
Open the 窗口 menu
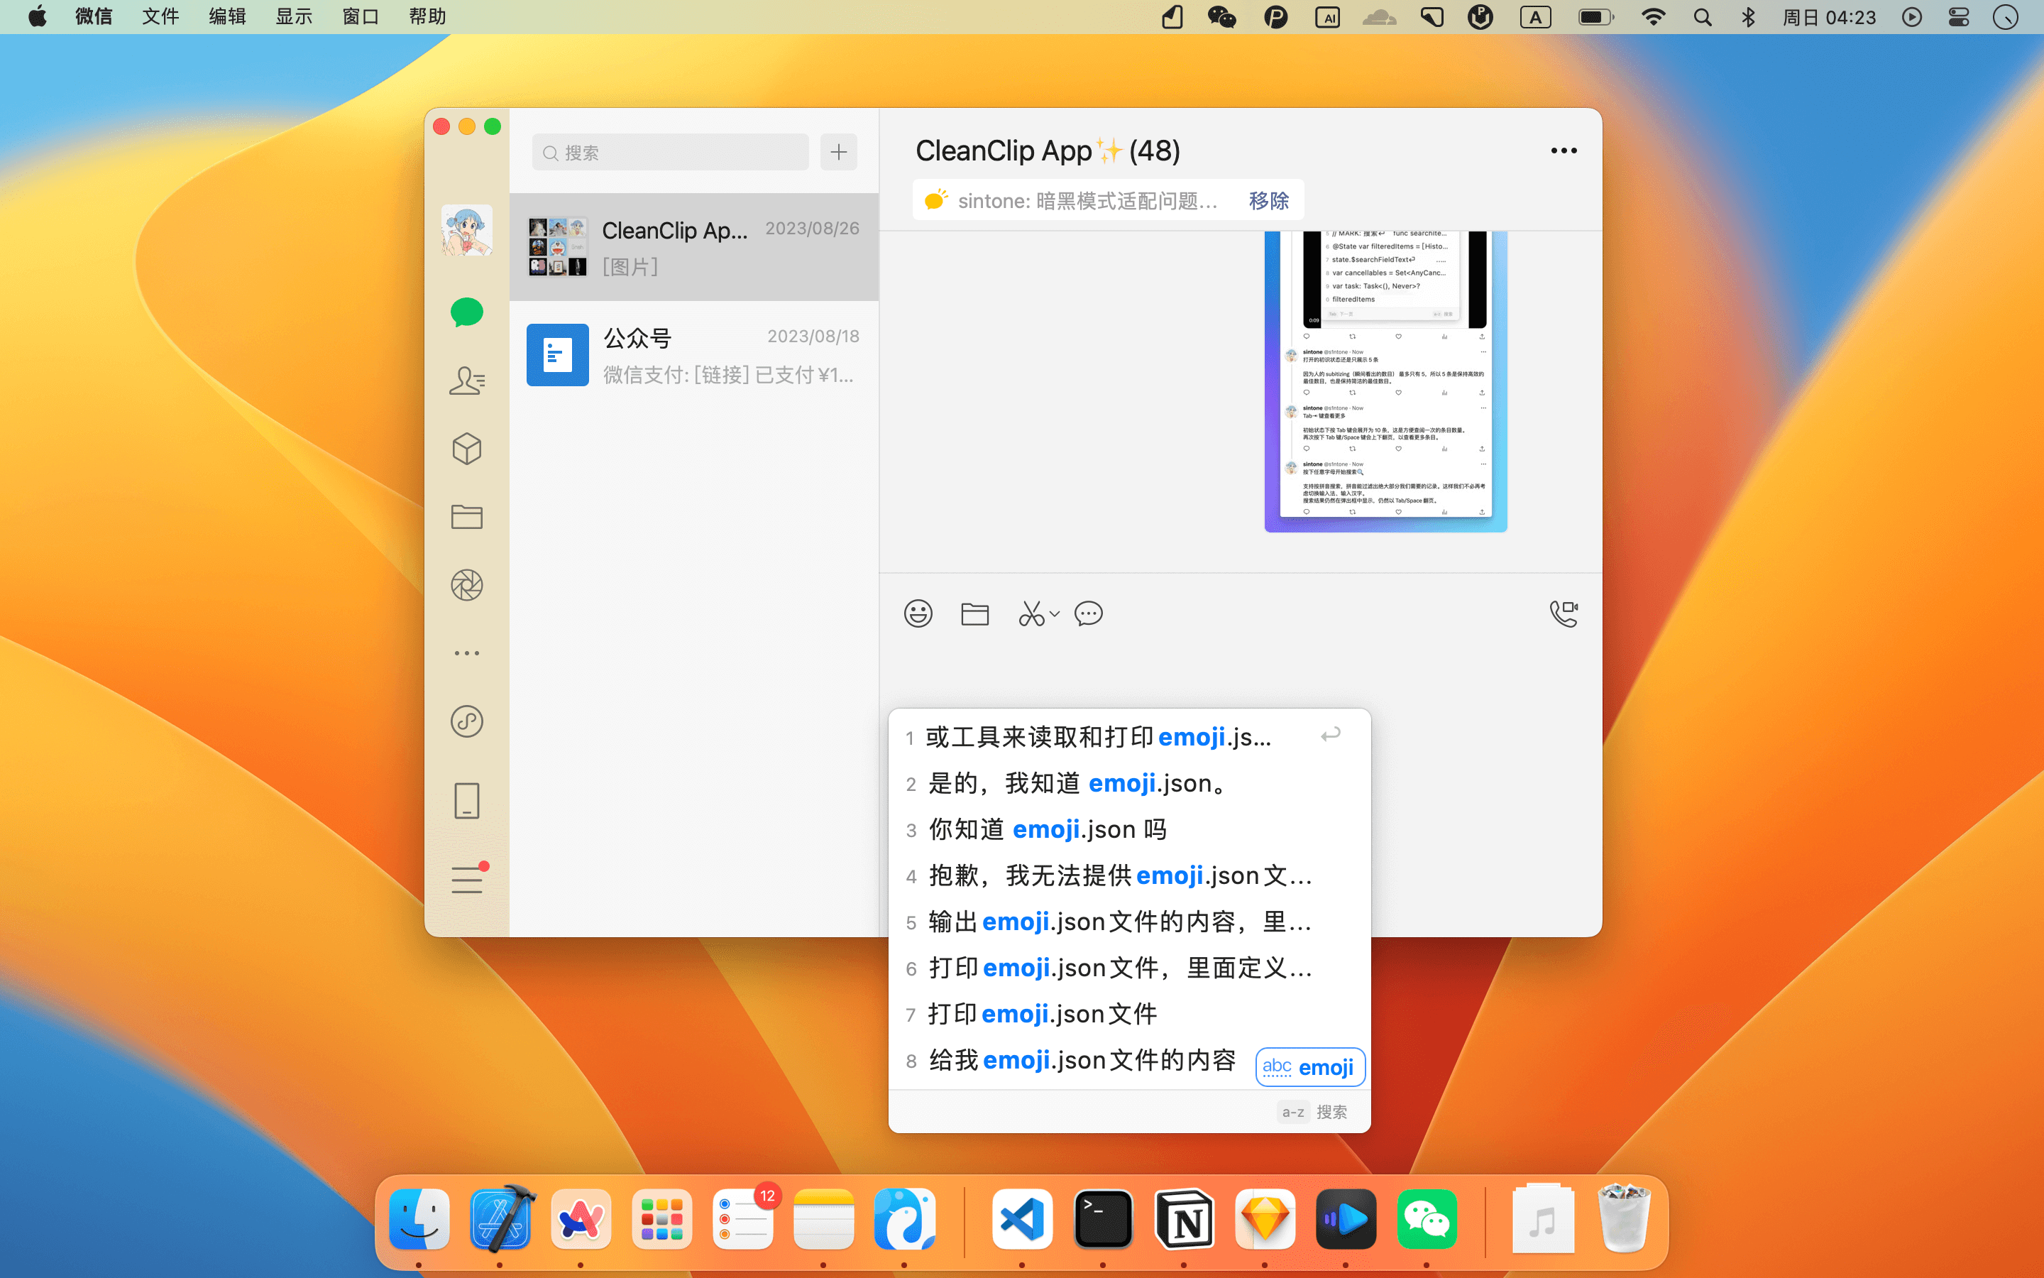[x=360, y=17]
